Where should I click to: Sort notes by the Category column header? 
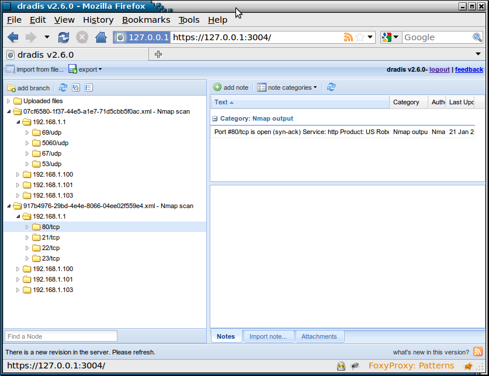408,102
